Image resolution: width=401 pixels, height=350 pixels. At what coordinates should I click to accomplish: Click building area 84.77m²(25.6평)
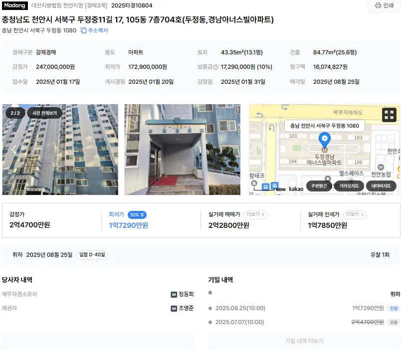pyautogui.click(x=335, y=52)
